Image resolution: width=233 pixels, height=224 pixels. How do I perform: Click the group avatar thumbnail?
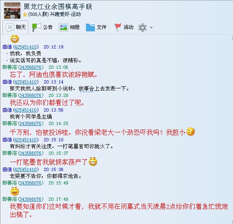(12, 11)
